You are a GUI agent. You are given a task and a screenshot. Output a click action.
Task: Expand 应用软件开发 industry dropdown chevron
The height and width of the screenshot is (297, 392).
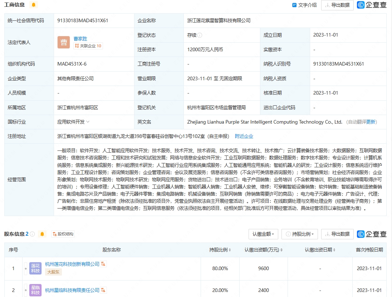(88, 122)
